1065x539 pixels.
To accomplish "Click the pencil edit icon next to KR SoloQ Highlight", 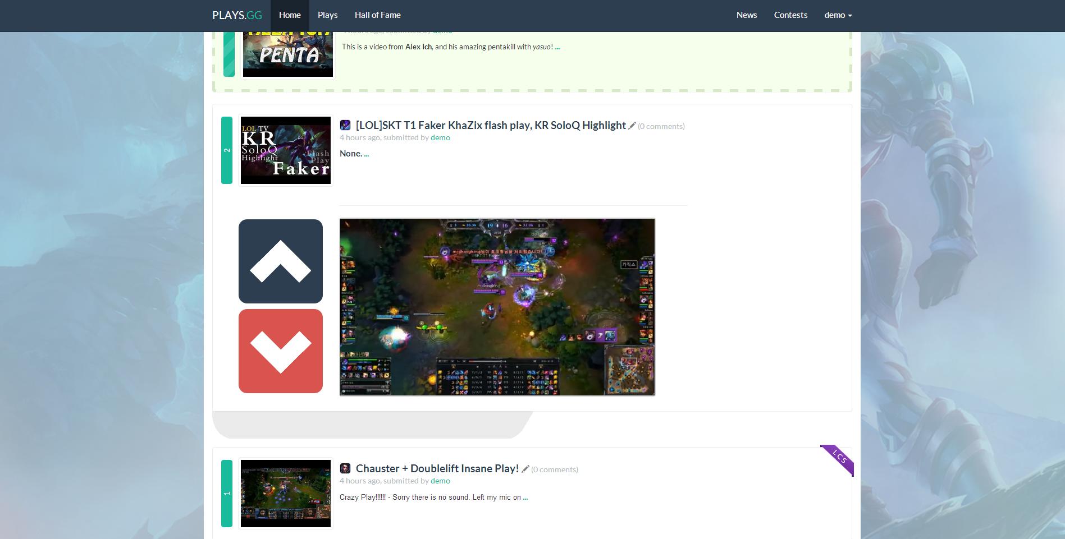I will (632, 126).
